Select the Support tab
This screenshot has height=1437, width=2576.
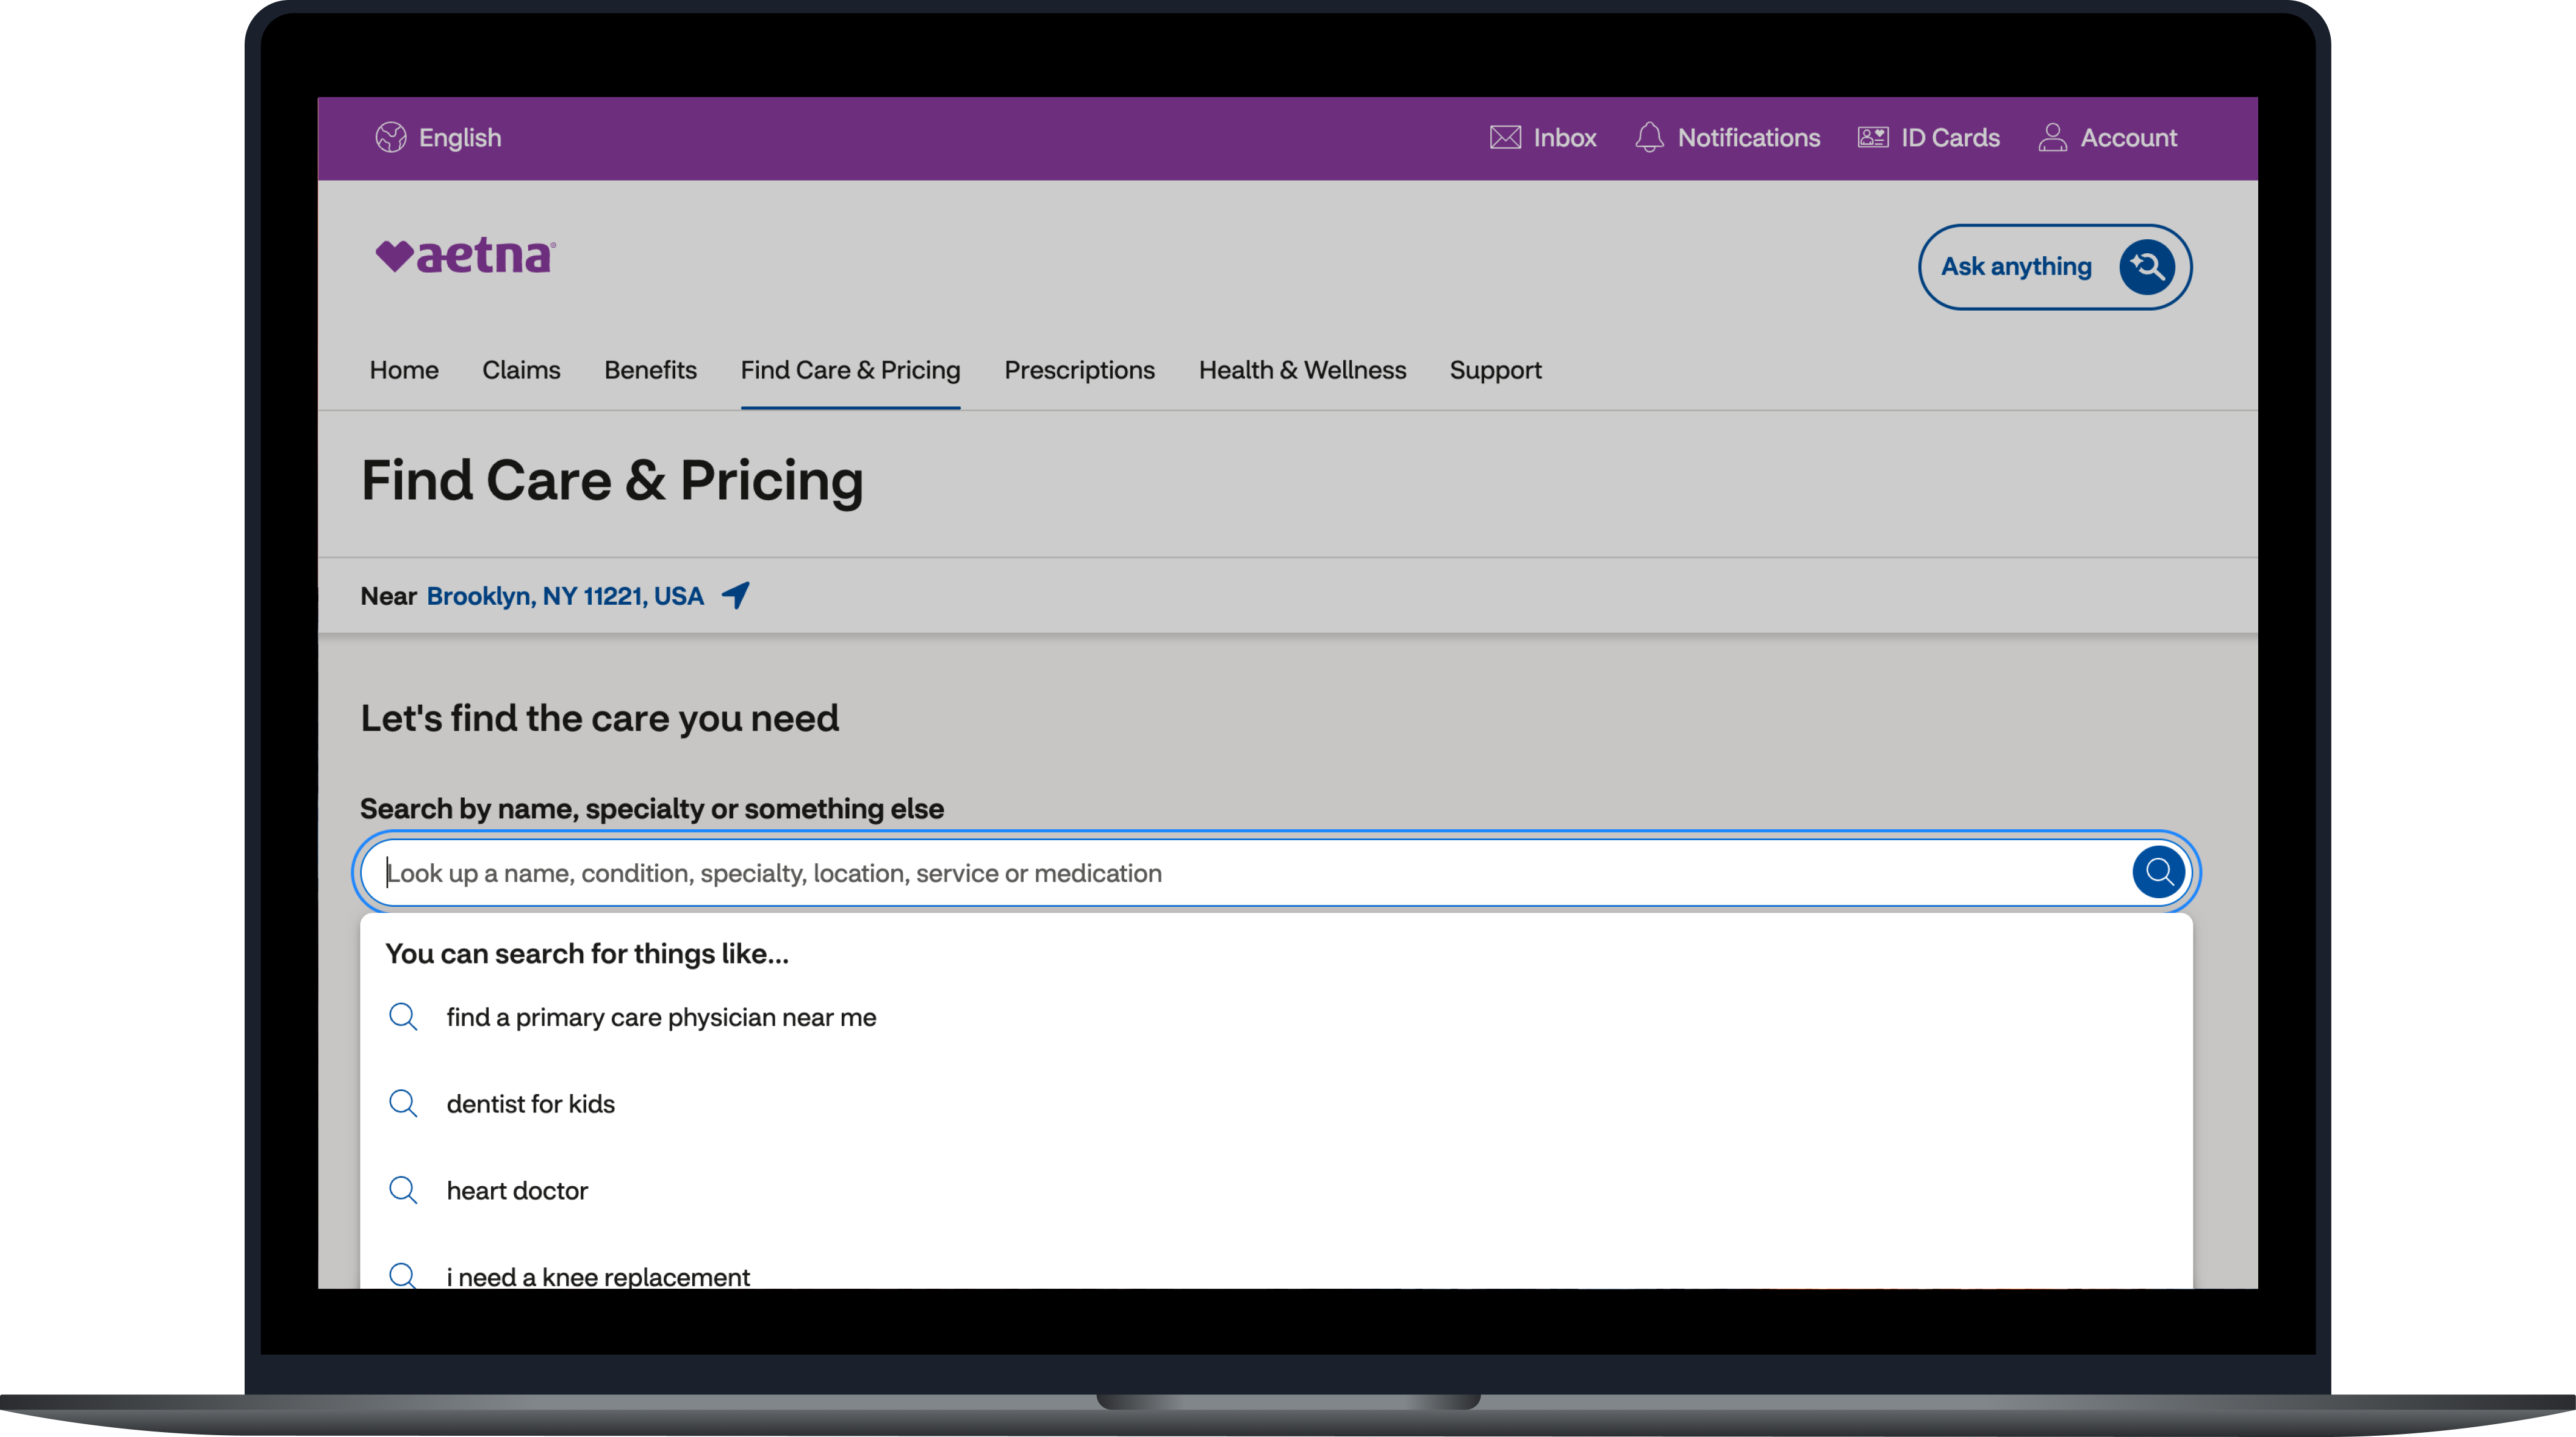click(1495, 370)
